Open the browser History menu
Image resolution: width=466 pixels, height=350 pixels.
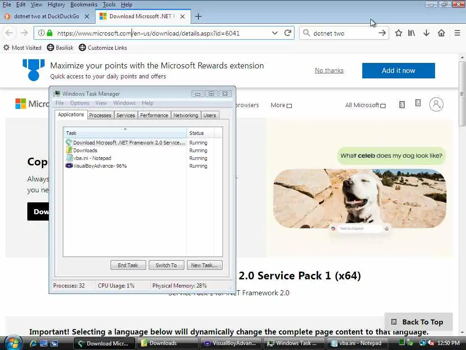click(x=56, y=5)
